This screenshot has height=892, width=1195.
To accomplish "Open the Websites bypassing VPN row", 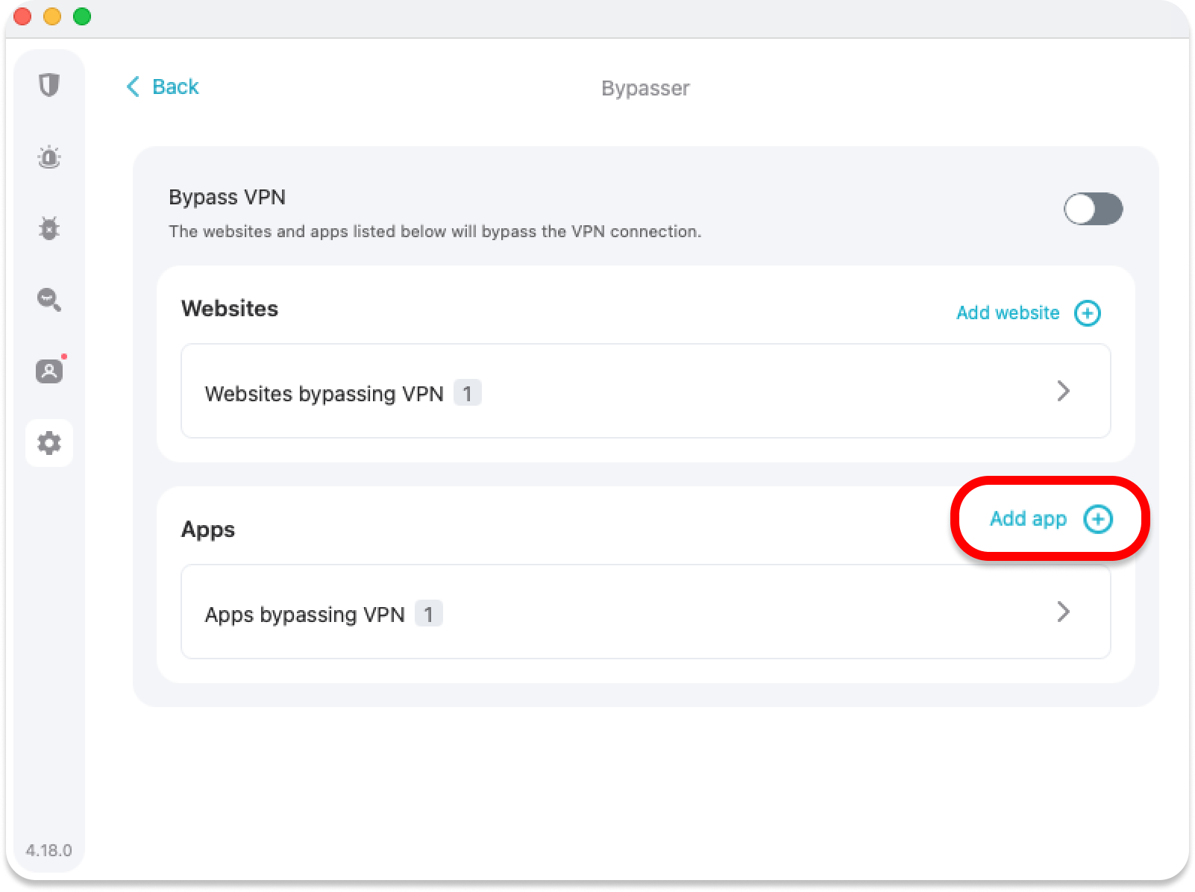I will (x=645, y=392).
